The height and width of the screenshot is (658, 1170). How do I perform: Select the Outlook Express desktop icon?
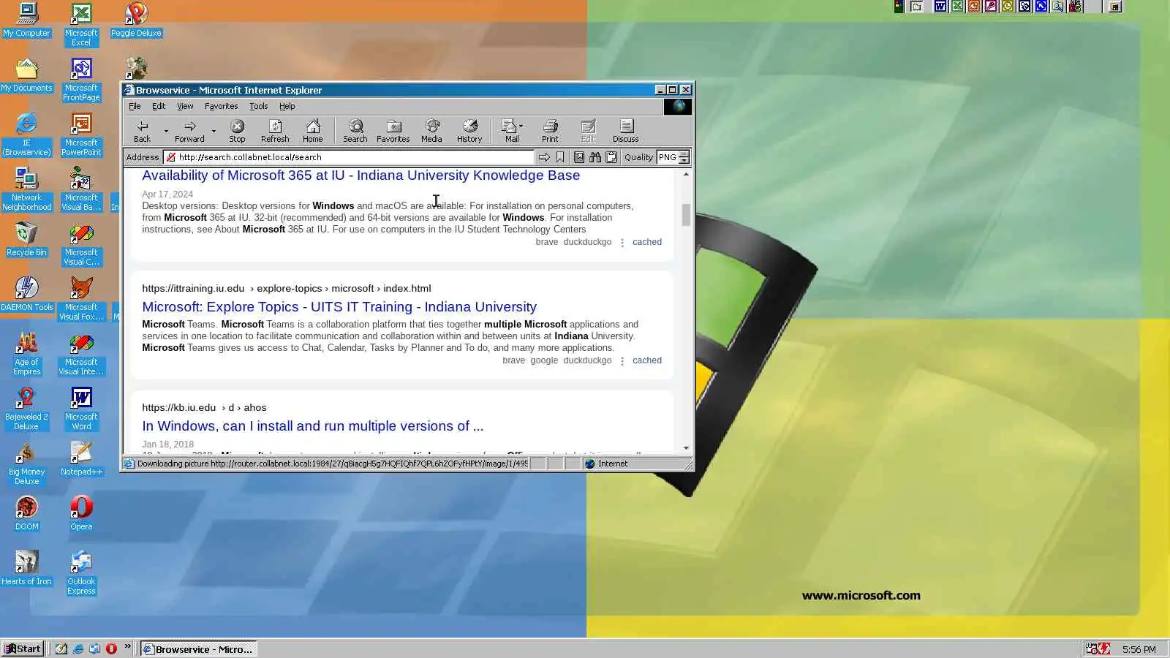(81, 572)
